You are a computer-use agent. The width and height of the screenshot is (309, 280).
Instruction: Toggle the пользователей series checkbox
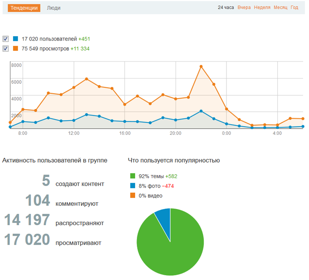pyautogui.click(x=5, y=39)
